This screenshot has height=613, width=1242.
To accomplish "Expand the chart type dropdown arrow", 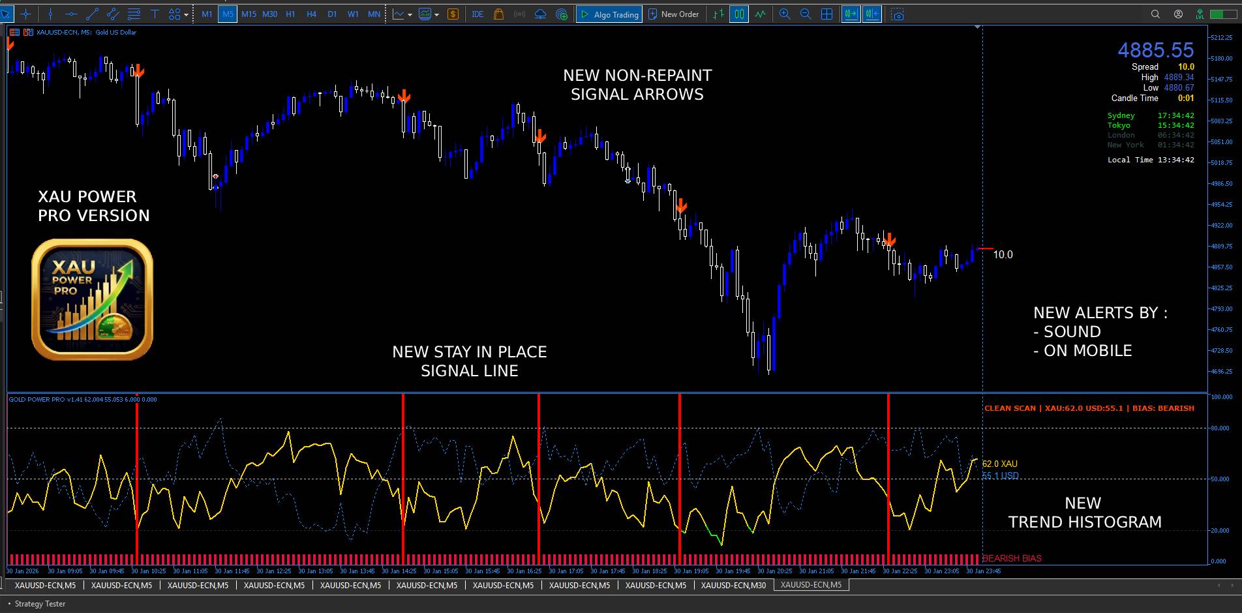I will click(410, 14).
